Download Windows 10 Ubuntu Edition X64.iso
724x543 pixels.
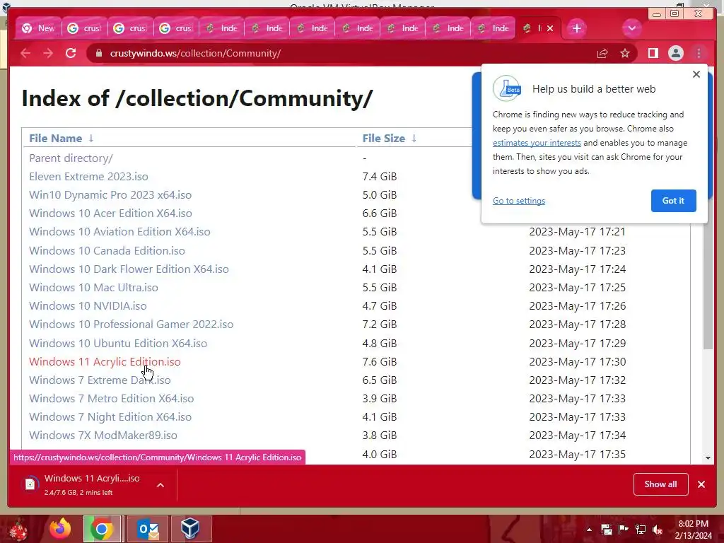(x=118, y=344)
